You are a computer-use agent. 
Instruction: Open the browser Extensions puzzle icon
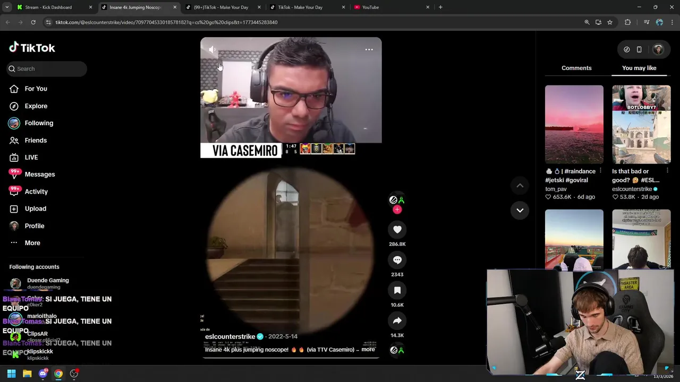point(628,22)
